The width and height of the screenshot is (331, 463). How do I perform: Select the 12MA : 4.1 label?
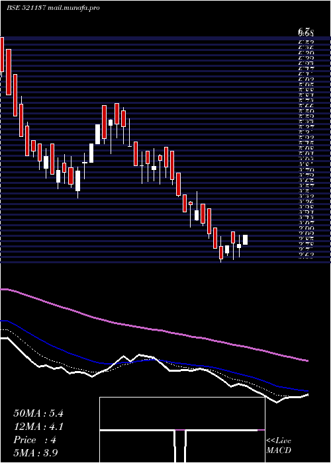(x=38, y=427)
